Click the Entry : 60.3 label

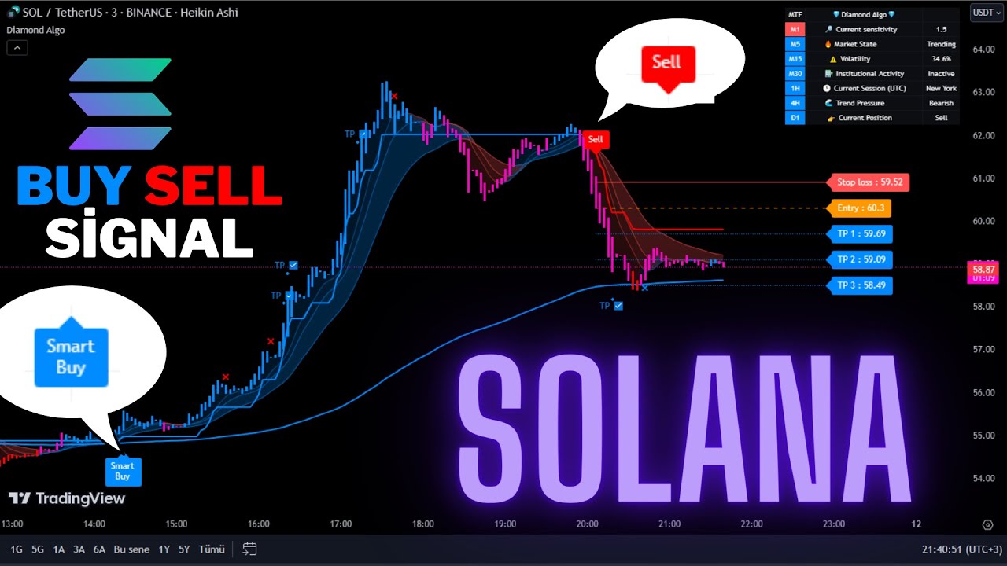pyautogui.click(x=858, y=208)
